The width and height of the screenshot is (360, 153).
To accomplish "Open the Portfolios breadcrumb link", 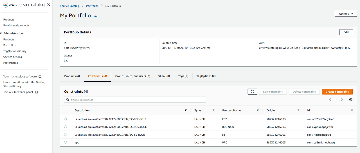I will click(x=92, y=6).
